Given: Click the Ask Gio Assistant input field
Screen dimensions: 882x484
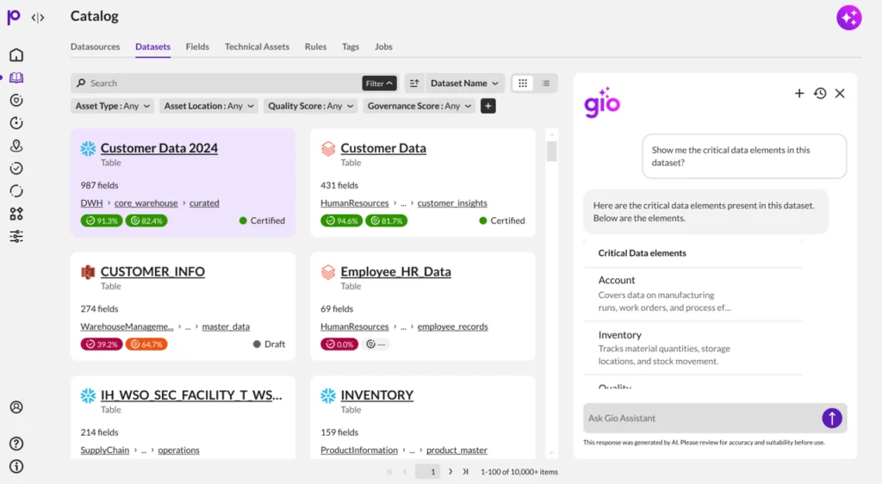Looking at the screenshot, I should tap(699, 418).
